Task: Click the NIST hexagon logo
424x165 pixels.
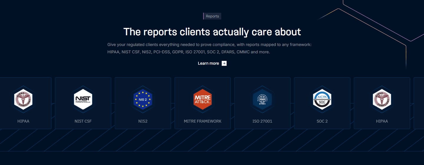Action: [x=83, y=99]
